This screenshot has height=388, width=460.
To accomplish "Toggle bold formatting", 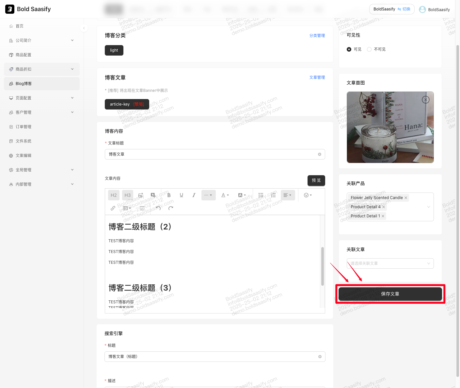I will coord(169,195).
